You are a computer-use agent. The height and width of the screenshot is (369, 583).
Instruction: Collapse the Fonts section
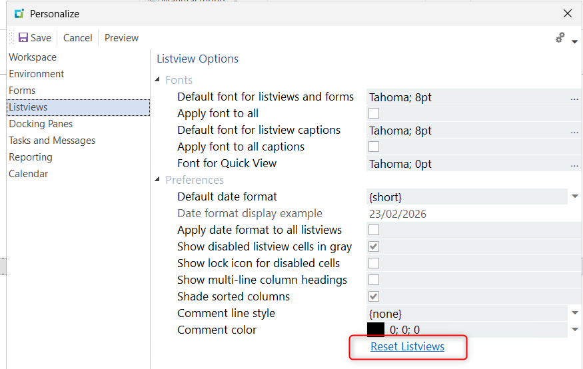point(159,80)
